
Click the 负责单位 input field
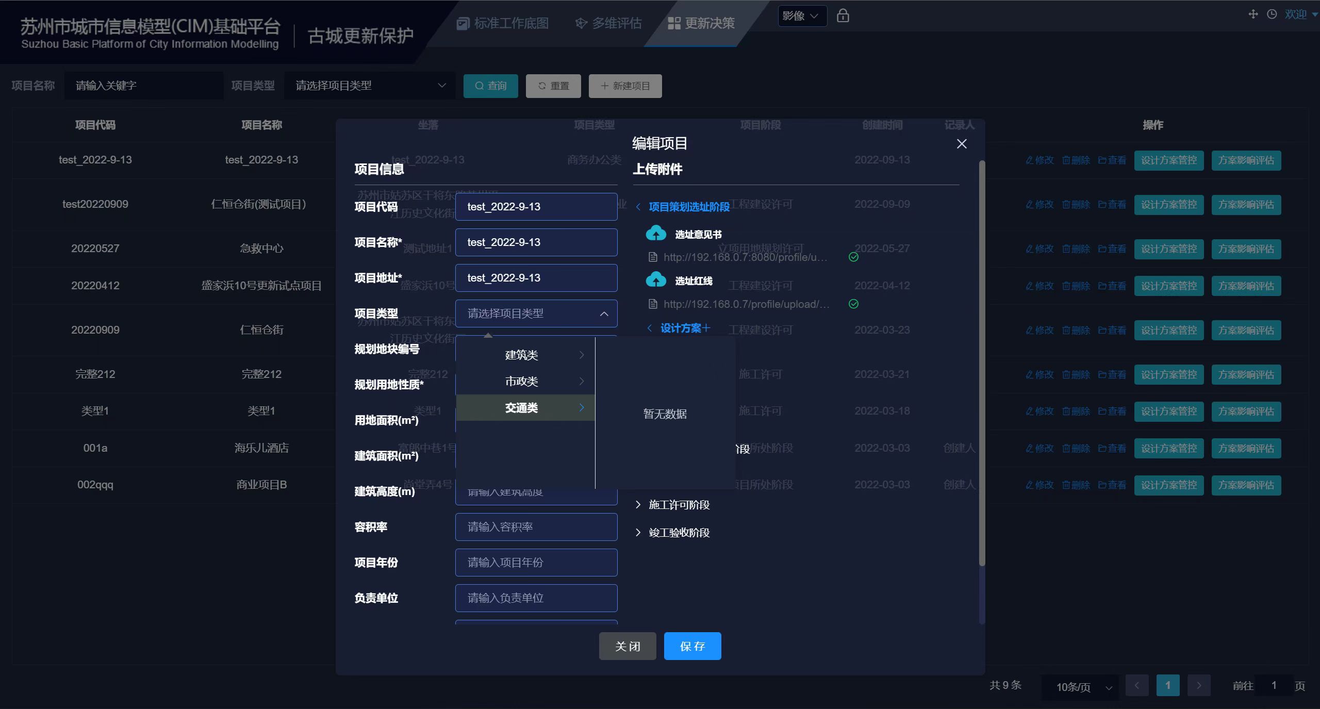536,598
